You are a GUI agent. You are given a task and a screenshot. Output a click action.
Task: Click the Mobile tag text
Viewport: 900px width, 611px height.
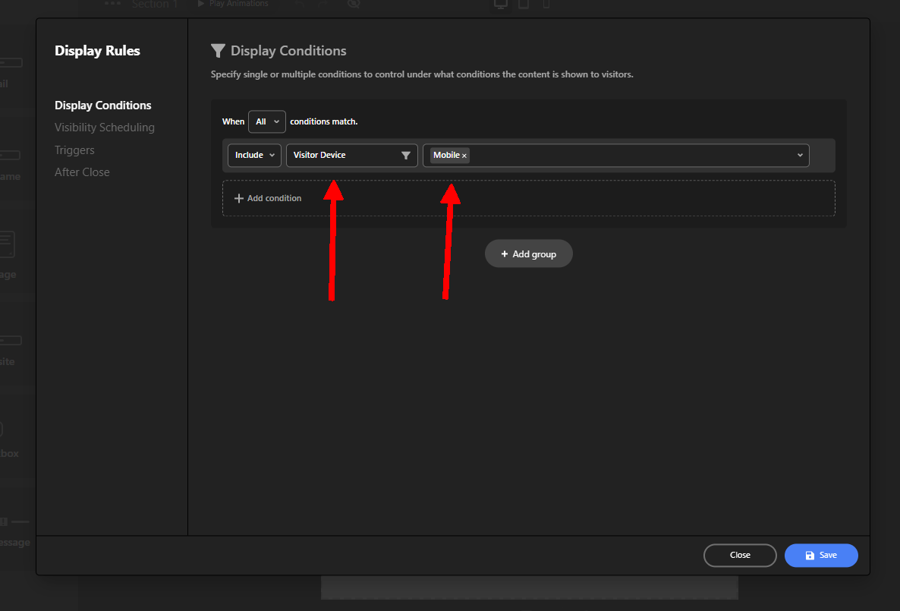(x=446, y=155)
